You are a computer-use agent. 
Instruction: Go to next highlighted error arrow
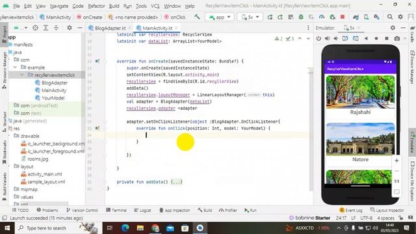point(308,39)
